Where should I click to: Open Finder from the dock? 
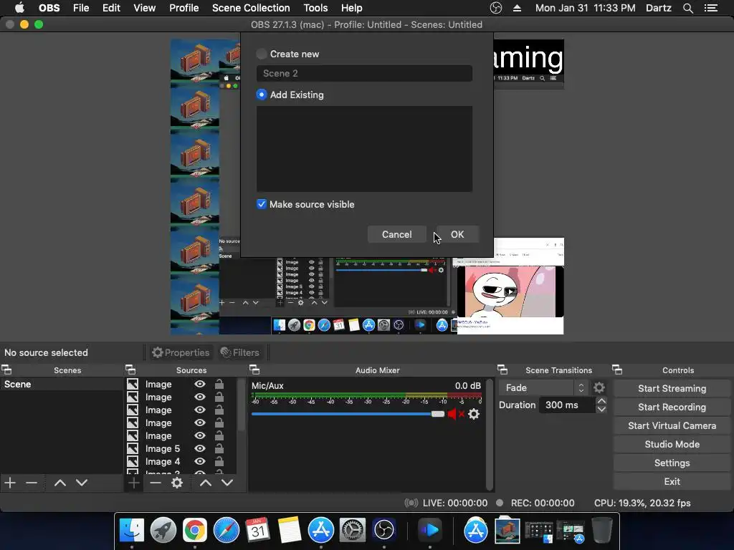(x=132, y=530)
